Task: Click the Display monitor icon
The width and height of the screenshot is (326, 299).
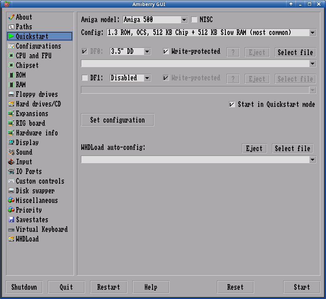Action: [x=11, y=142]
